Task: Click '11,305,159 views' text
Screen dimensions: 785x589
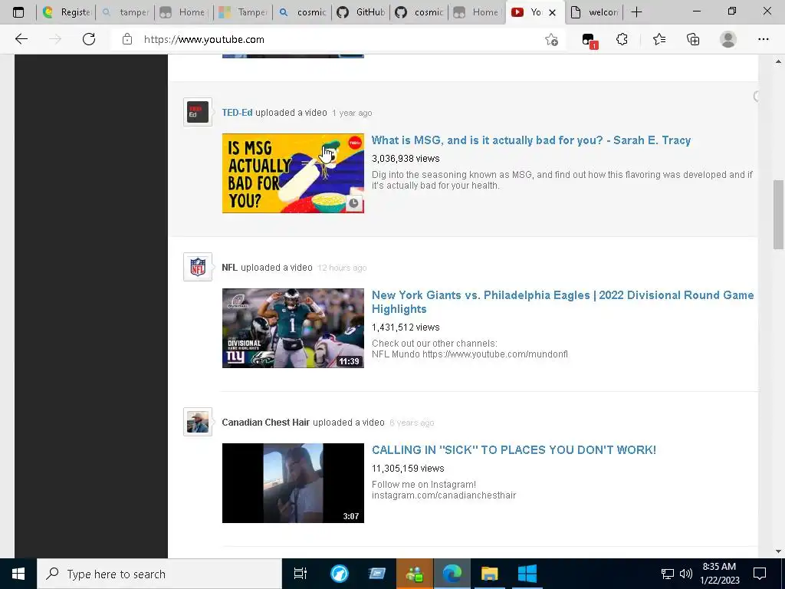Action: click(408, 469)
